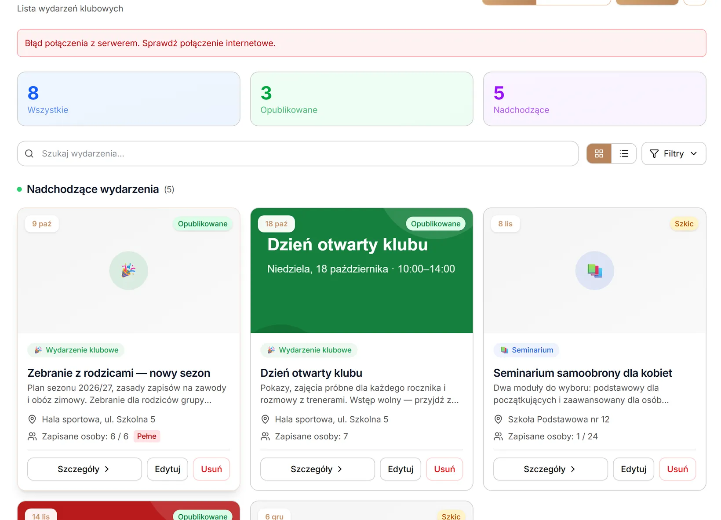Open the Filtry dropdown

(x=674, y=153)
